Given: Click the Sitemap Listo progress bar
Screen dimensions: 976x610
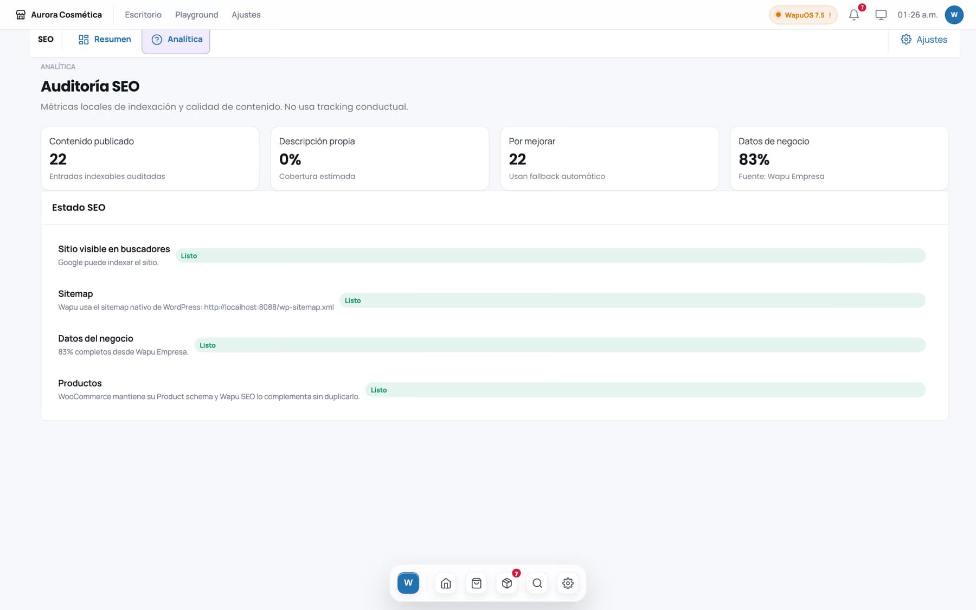Looking at the screenshot, I should coord(632,300).
